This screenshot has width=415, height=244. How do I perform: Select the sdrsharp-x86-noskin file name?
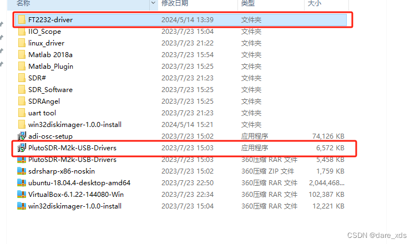[x=62, y=171]
